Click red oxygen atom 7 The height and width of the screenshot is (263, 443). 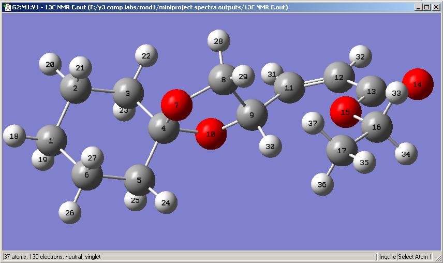(176, 105)
